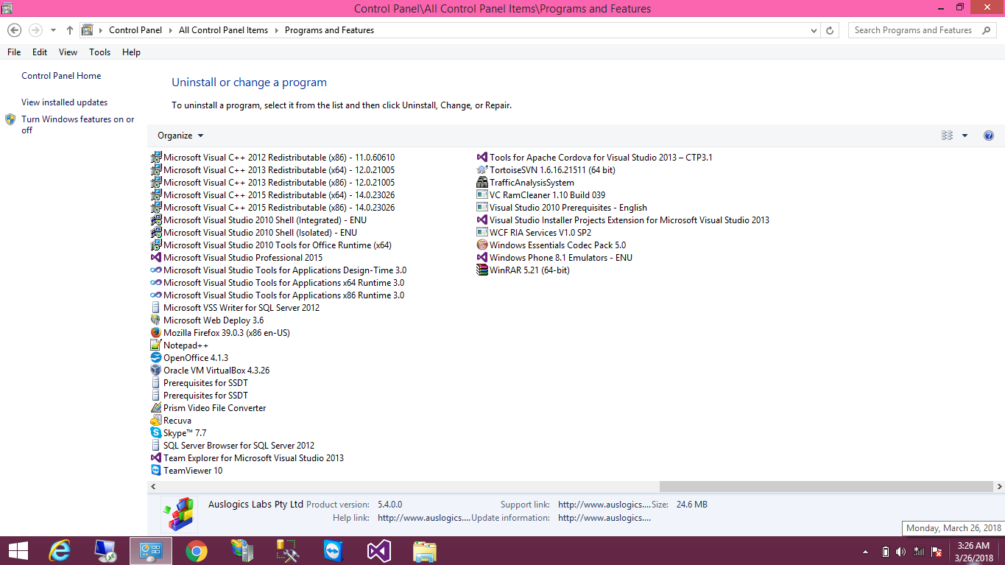
Task: Click the Mozilla Firefox program icon in list
Action: 155,333
